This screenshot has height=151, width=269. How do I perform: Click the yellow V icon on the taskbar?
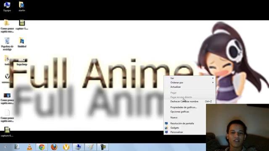coord(66,147)
